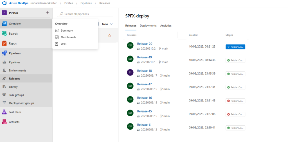The width and height of the screenshot is (288, 142).
Task: Click the Dashboards icon in Overview flyout
Action: point(57,37)
